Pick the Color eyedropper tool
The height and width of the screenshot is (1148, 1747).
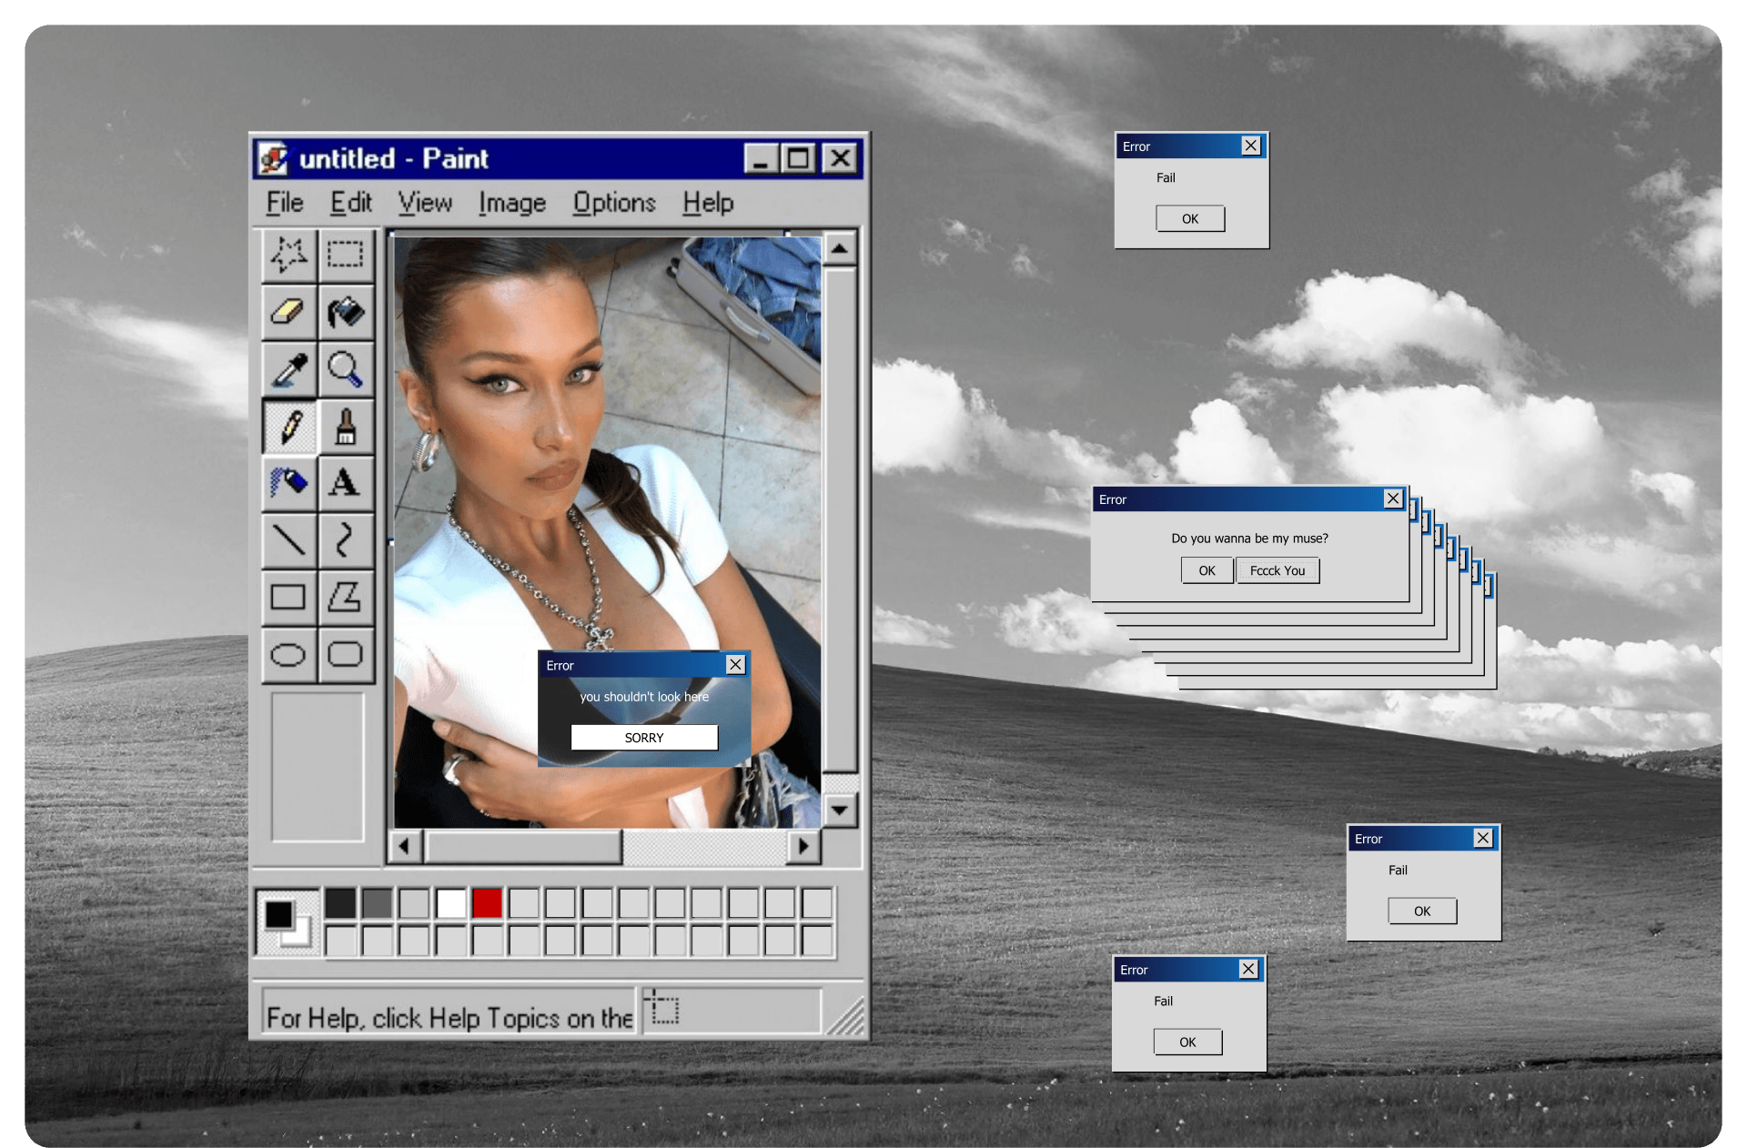pos(288,369)
